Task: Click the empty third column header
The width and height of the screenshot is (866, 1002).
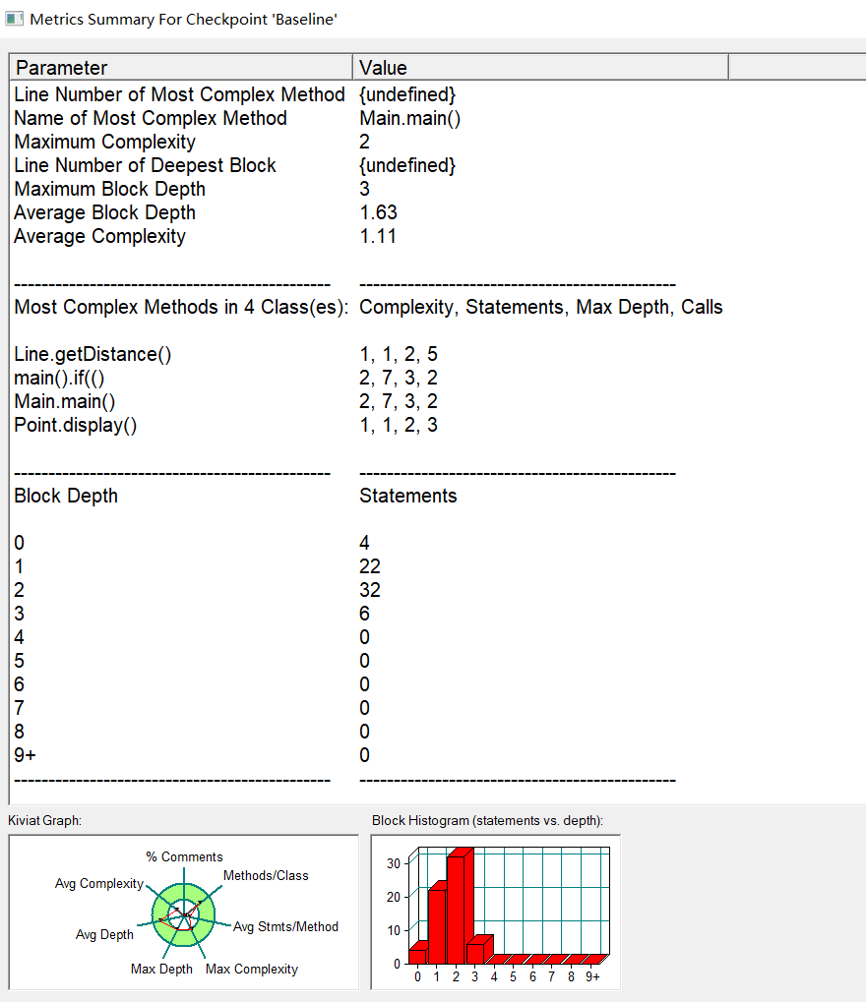Action: pyautogui.click(x=797, y=67)
